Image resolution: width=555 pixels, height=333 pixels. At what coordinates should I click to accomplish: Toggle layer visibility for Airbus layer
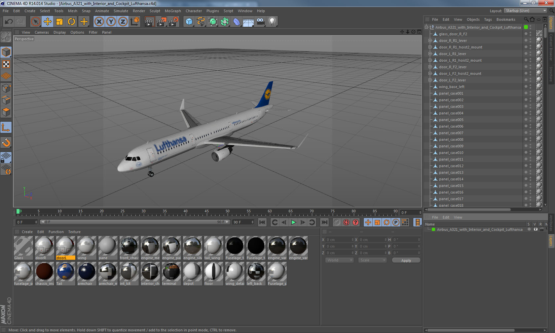536,229
